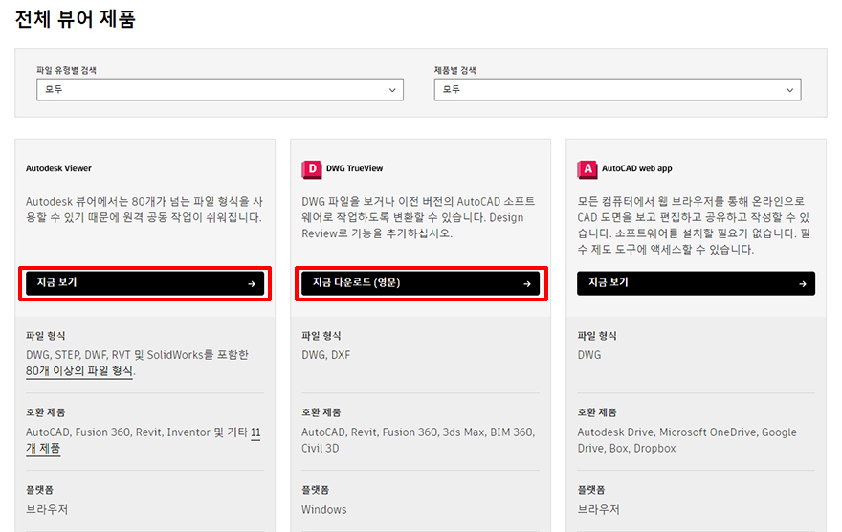Click the 전체 뷰어 제품 heading
This screenshot has width=842, height=532.
point(76,19)
